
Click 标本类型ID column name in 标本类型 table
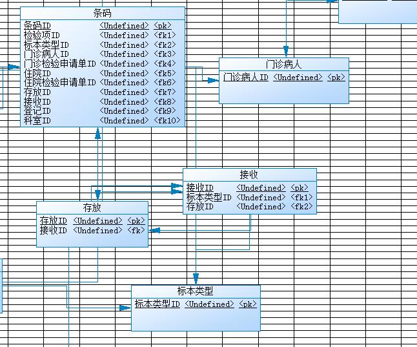pyautogui.click(x=157, y=304)
